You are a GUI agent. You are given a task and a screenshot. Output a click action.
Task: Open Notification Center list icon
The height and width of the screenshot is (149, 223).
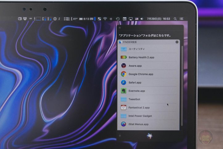pyautogui.click(x=181, y=19)
